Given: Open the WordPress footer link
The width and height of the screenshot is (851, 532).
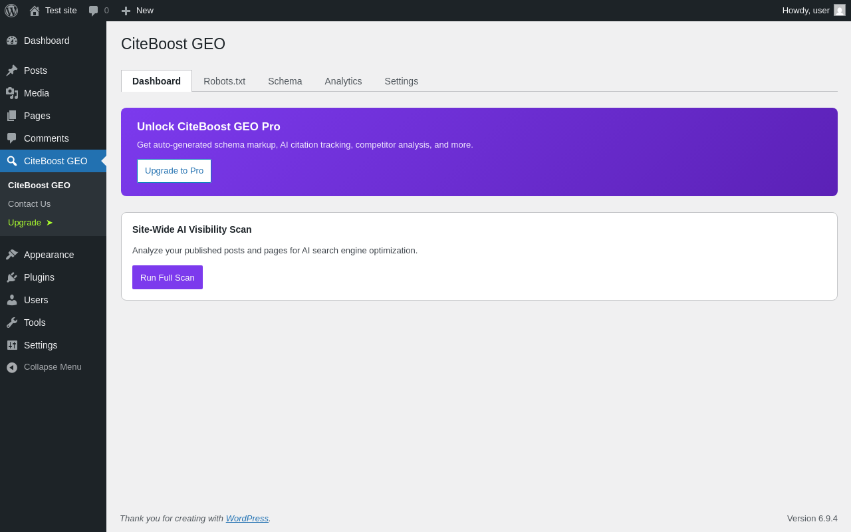Looking at the screenshot, I should click(x=247, y=519).
